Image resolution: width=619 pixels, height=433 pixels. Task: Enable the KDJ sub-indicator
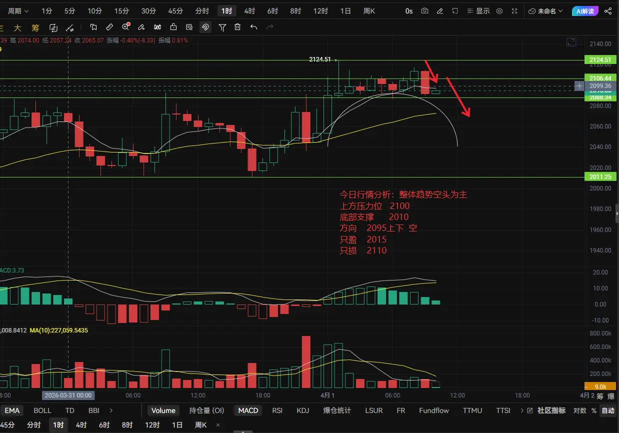click(302, 410)
